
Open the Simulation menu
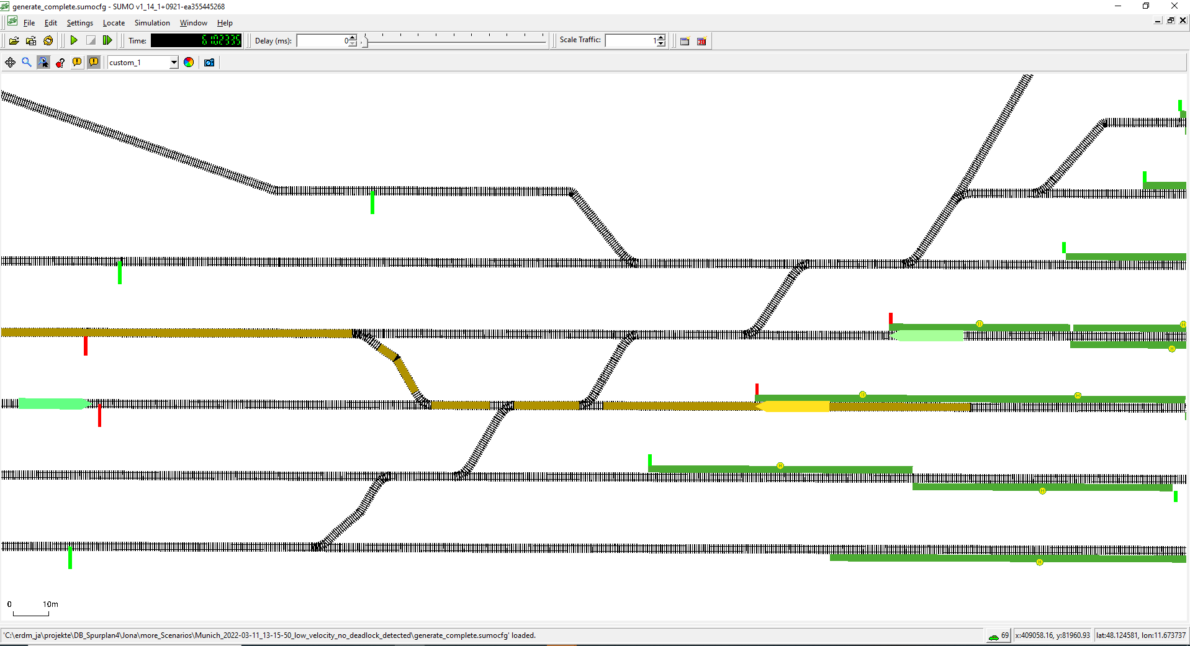tap(152, 23)
